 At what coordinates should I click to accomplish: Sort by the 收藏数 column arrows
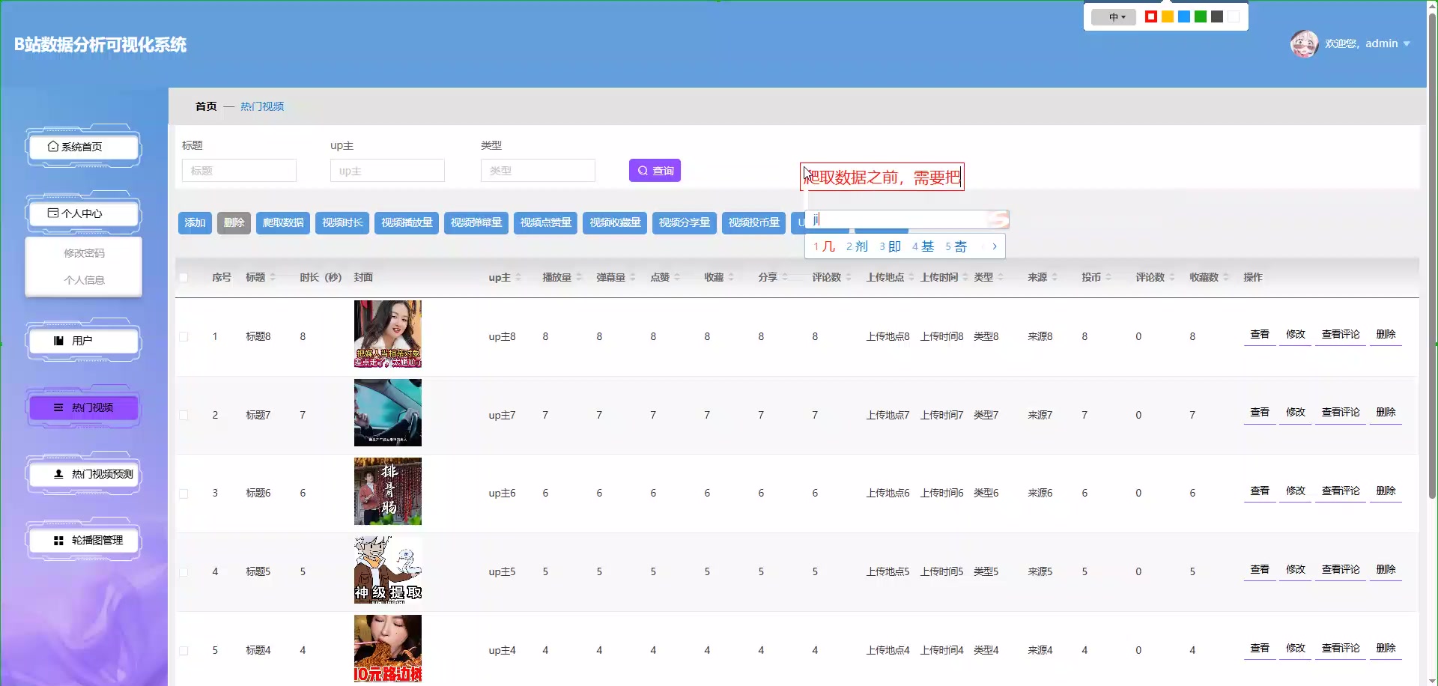coord(1226,277)
